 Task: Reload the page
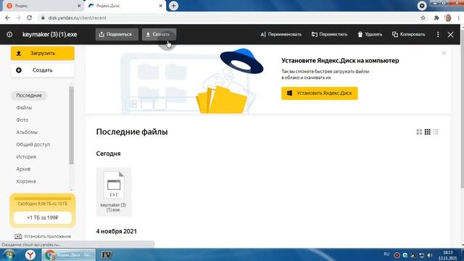coord(29,17)
